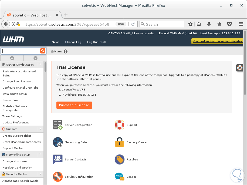Screen dimensions: 247x185
Task: Click the Support life-ring icon
Action: click(119, 125)
